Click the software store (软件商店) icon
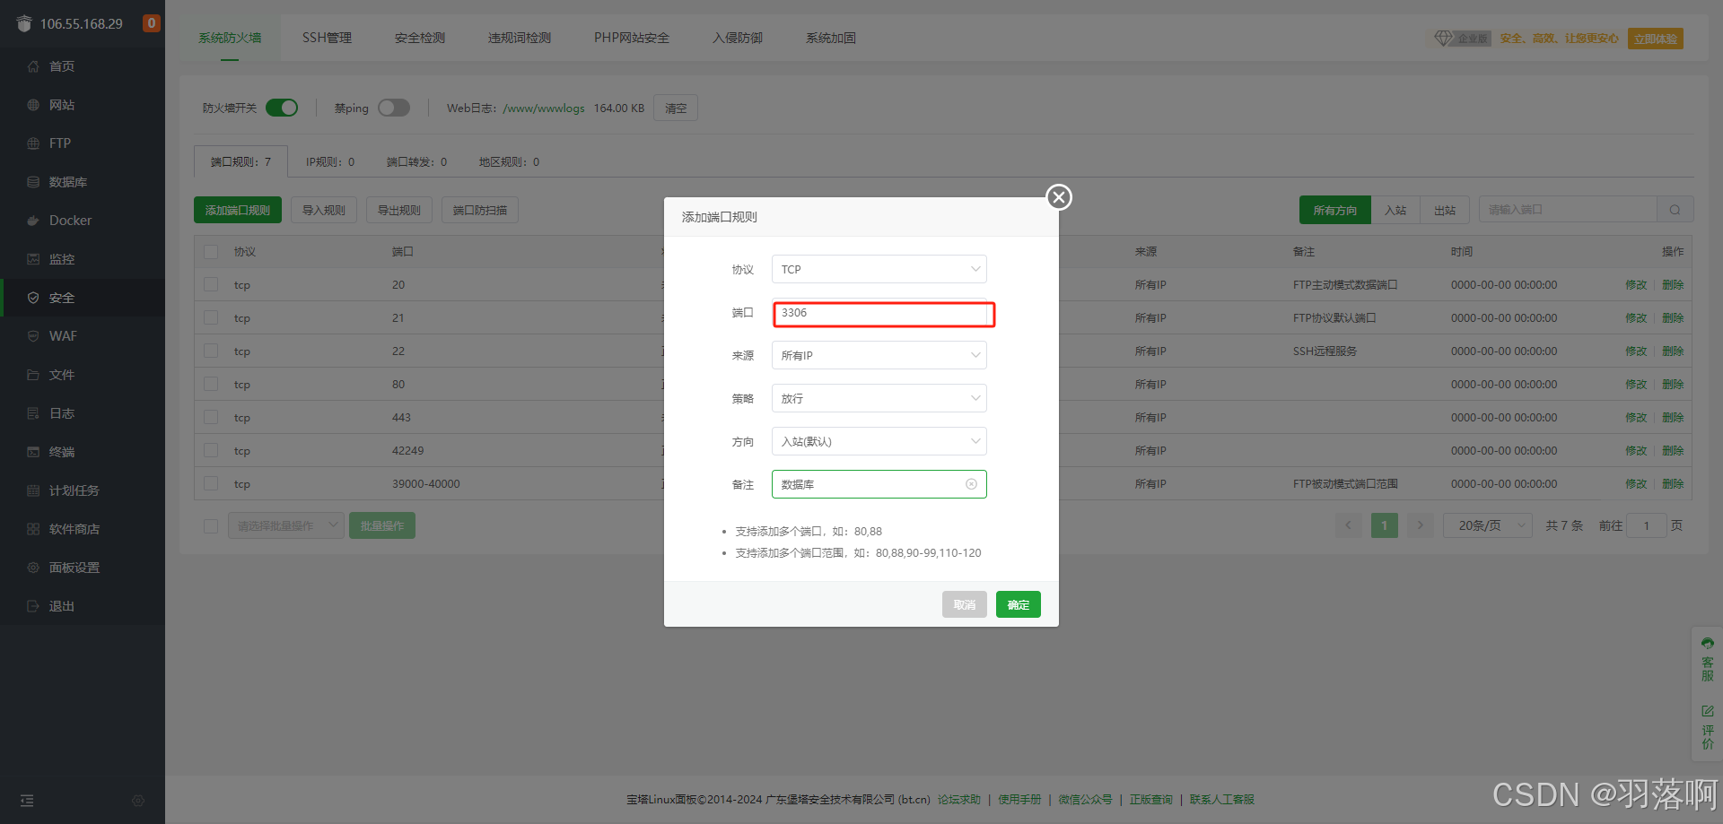This screenshot has height=824, width=1723. 33,529
